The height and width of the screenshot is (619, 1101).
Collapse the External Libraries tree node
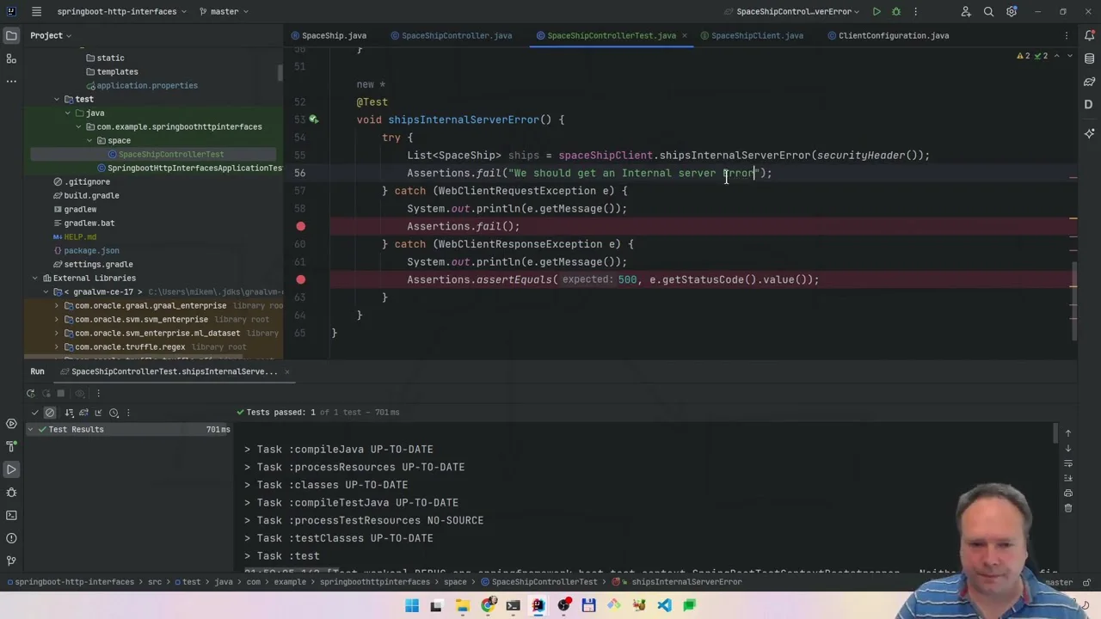pos(35,278)
